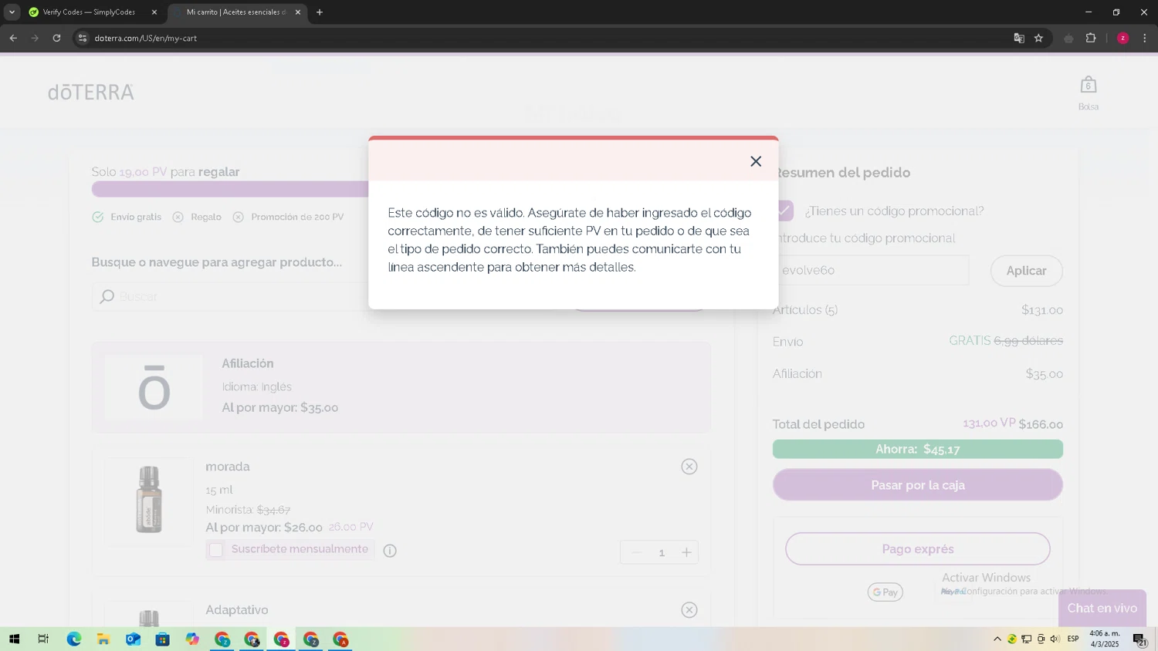Open Copilot from the taskbar
1158x651 pixels.
click(x=192, y=639)
